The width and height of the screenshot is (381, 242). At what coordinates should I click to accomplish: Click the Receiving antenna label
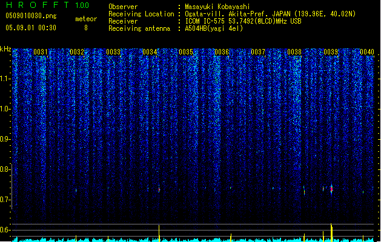(x=139, y=28)
